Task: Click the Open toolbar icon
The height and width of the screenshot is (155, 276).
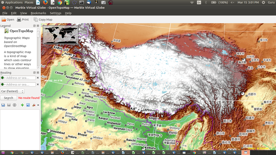Action: coord(3,20)
